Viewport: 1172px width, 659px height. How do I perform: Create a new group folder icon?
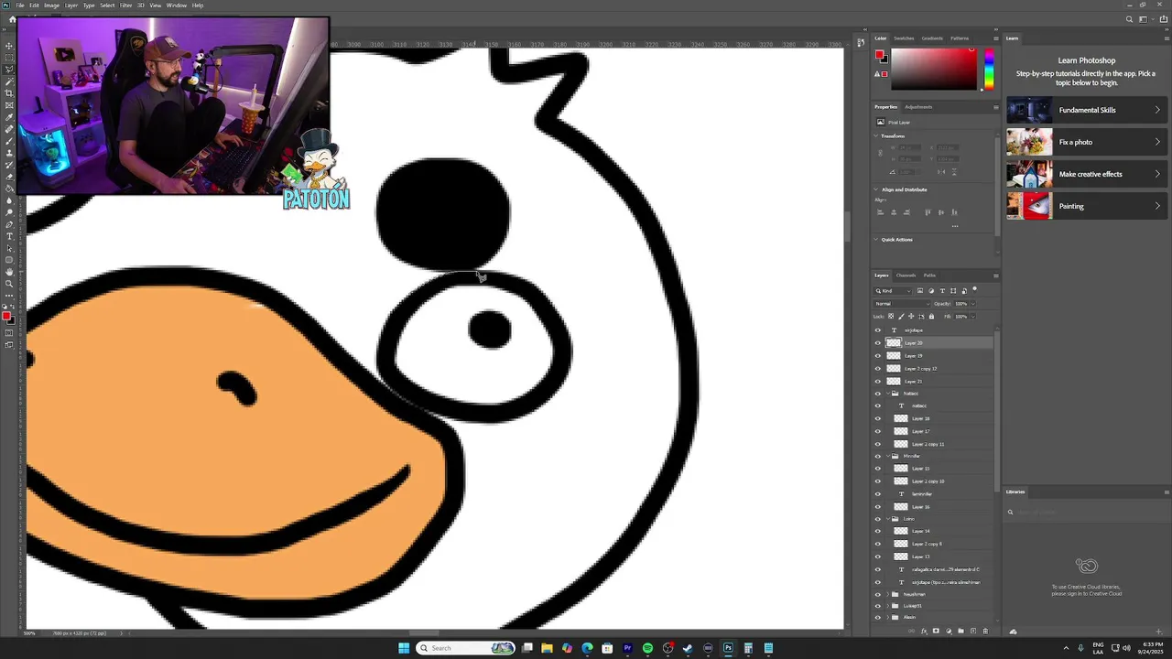coord(960,631)
